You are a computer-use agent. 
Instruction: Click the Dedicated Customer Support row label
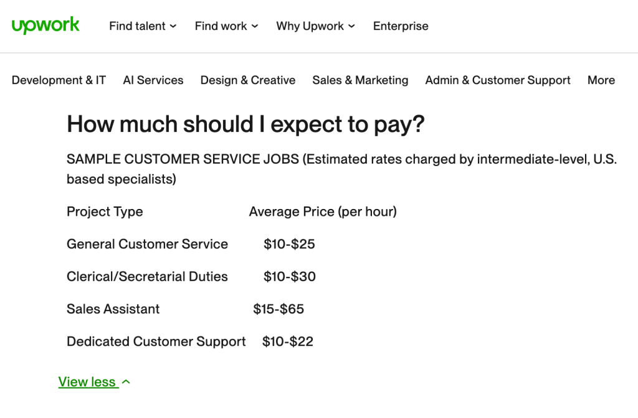tap(156, 341)
